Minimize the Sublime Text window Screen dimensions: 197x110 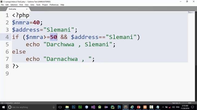click(x=181, y=2)
